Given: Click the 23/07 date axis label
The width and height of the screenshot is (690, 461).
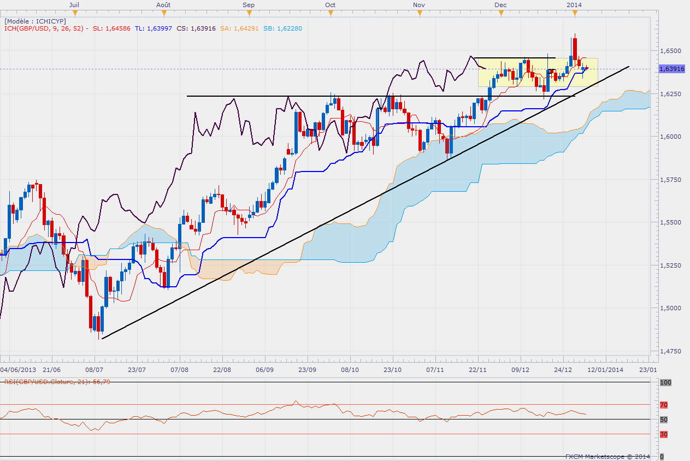Looking at the screenshot, I should tap(137, 370).
